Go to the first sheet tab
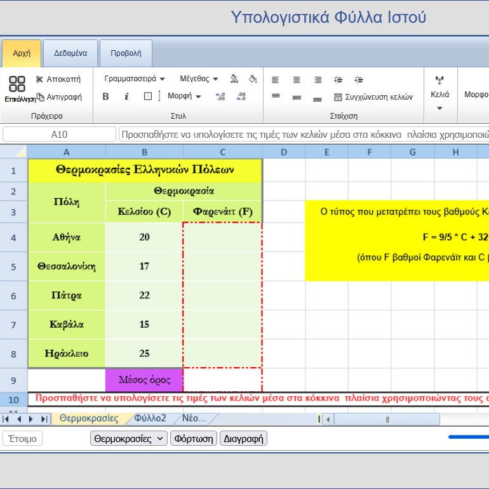The image size is (489, 489). click(5, 419)
